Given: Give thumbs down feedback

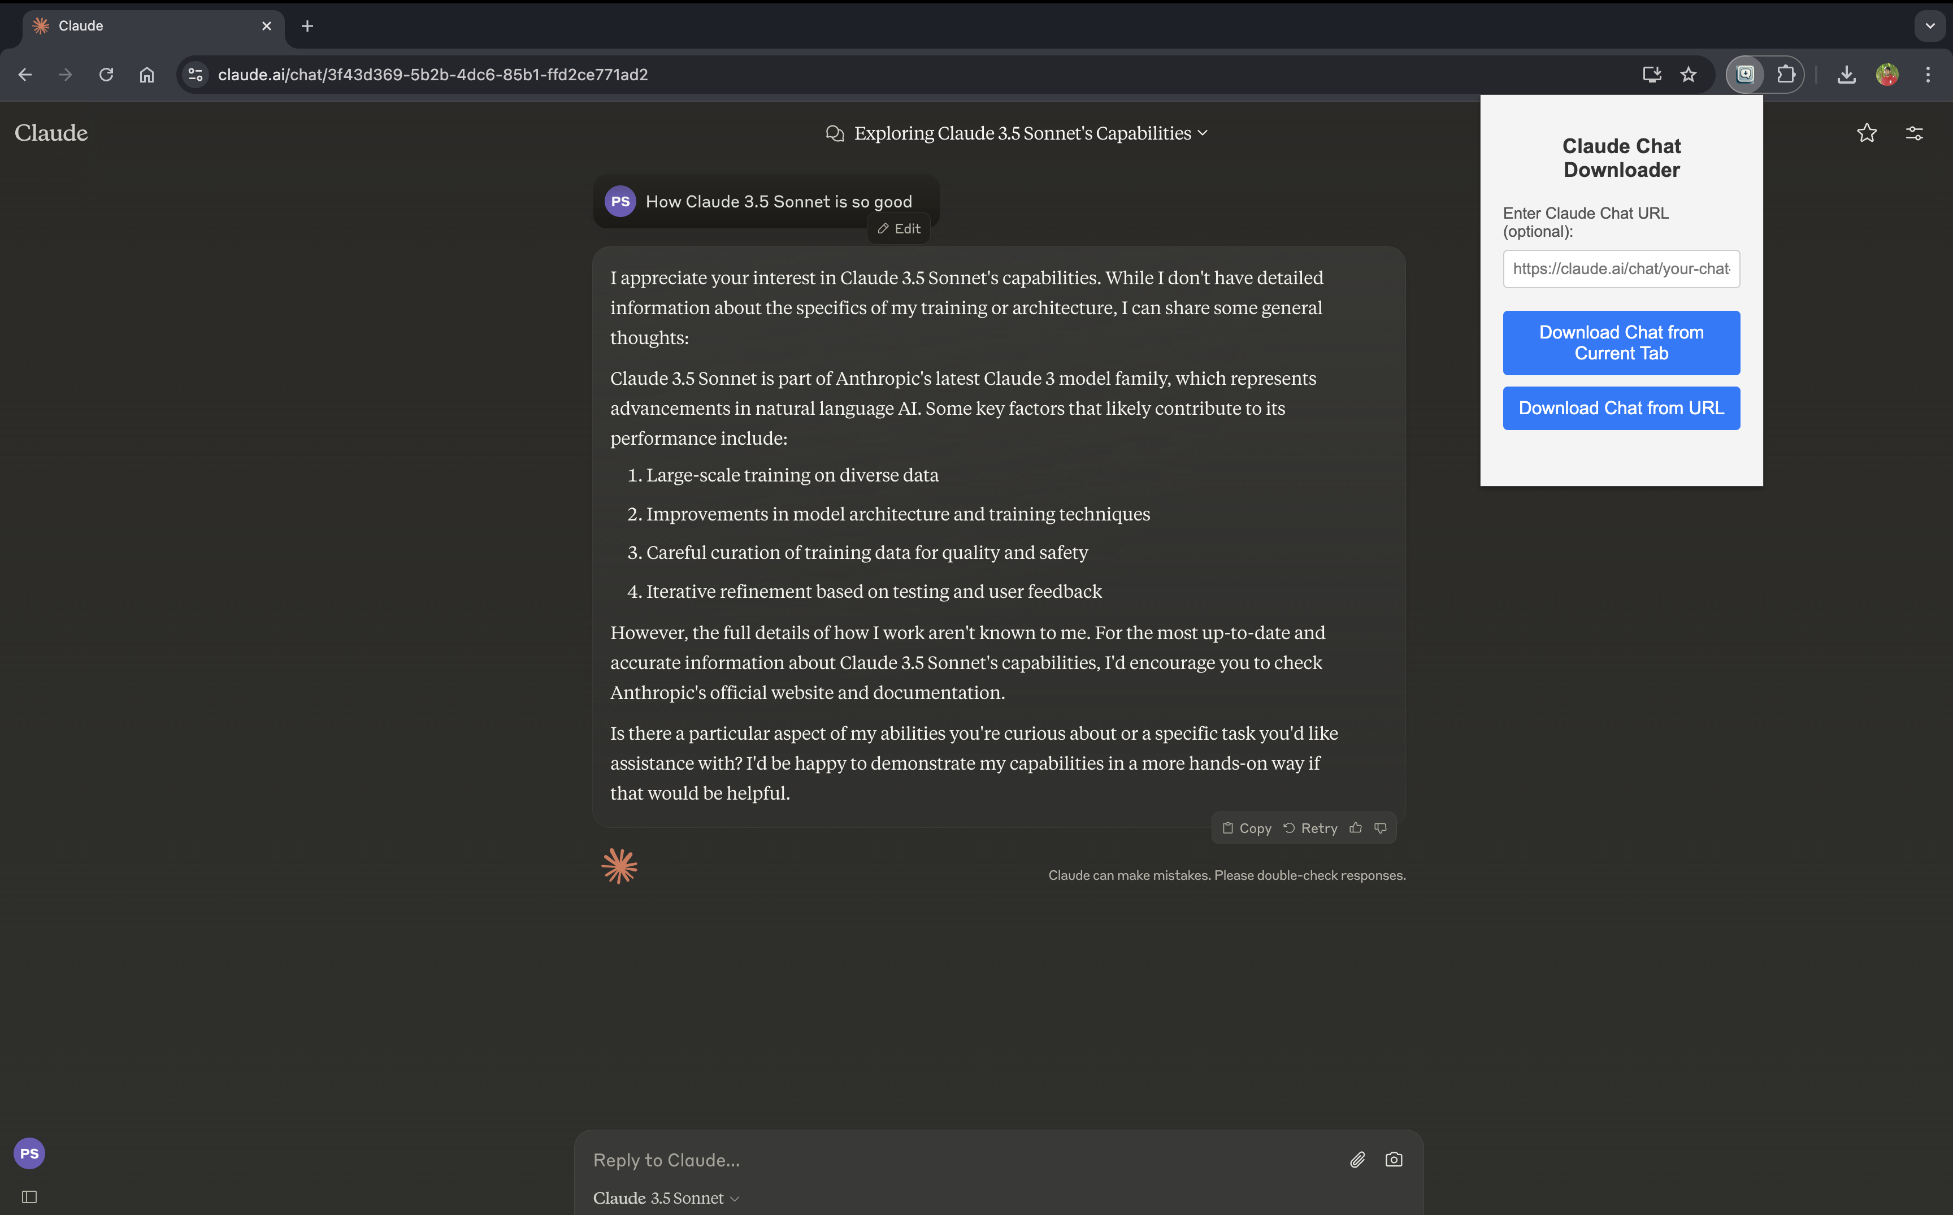Looking at the screenshot, I should click(1380, 828).
